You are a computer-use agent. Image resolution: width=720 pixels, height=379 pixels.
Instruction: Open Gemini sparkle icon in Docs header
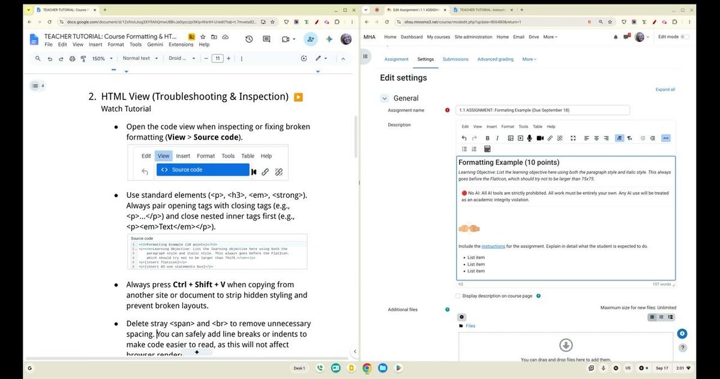[329, 39]
